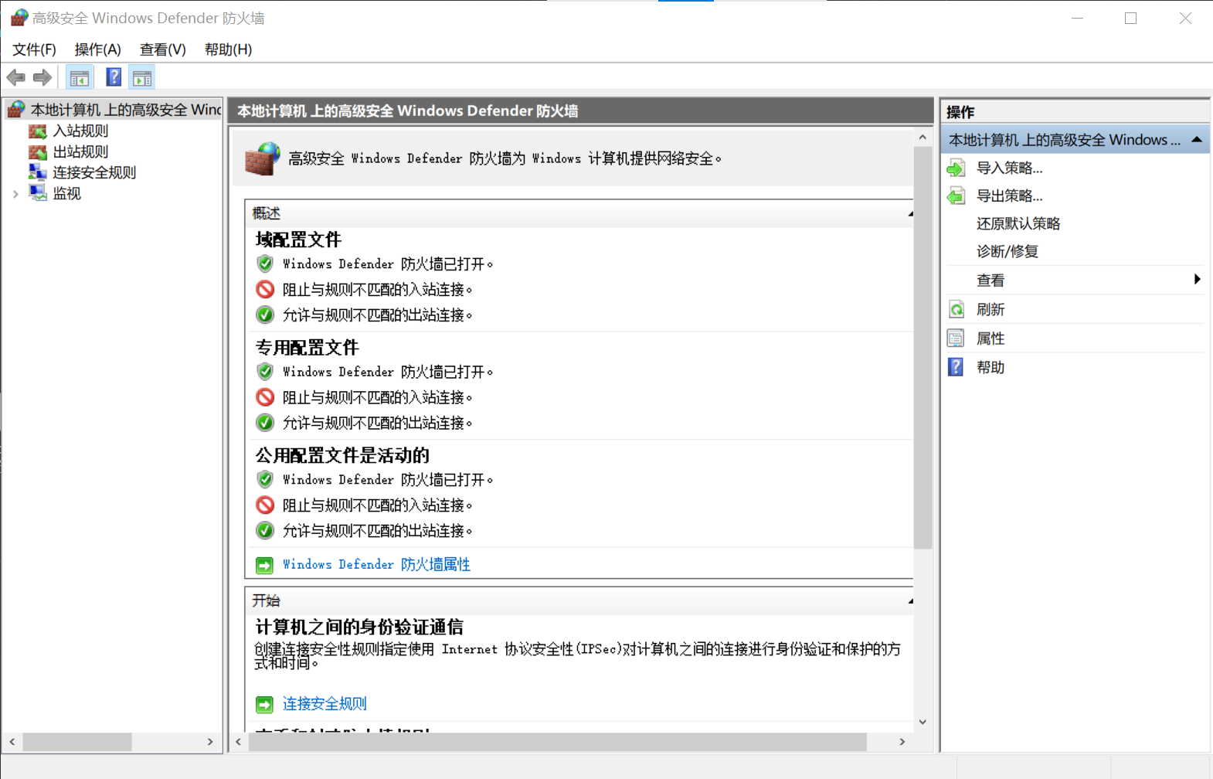Click green arrow icon beside Windows Defender 防火墙属性
The image size is (1213, 779).
pyautogui.click(x=265, y=565)
